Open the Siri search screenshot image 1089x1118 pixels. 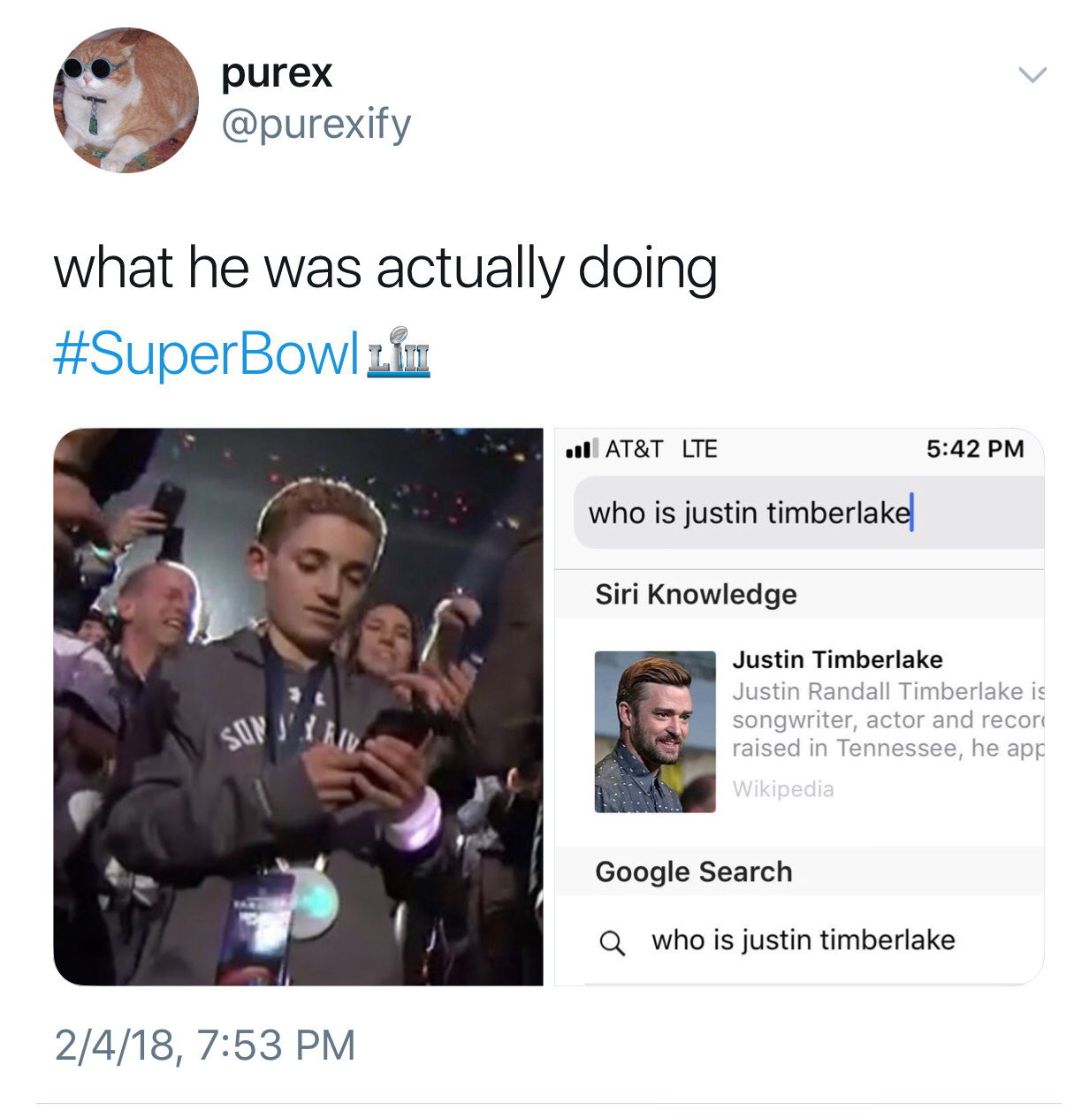point(799,706)
